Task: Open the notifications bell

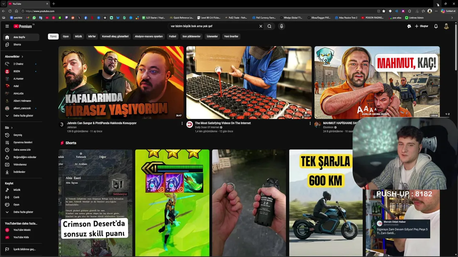Action: 436,26
